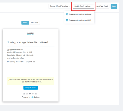Image resolution: width=123 pixels, height=111 pixels.
Task: Select the Email tab
Action: [25, 23]
